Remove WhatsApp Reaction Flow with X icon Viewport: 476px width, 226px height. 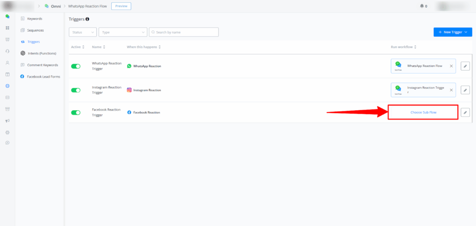click(451, 66)
